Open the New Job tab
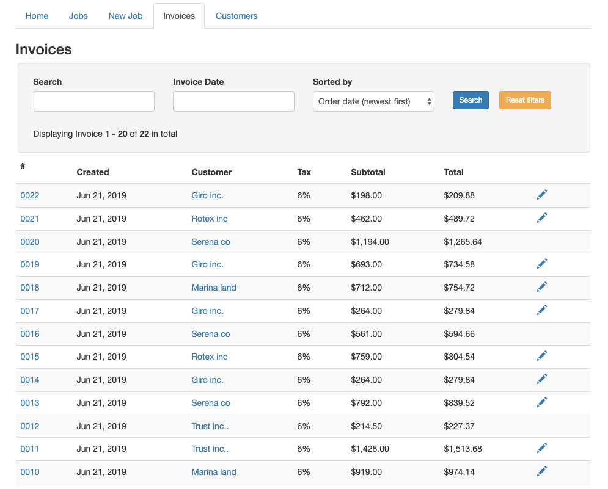Image resolution: width=608 pixels, height=489 pixels. [x=126, y=16]
